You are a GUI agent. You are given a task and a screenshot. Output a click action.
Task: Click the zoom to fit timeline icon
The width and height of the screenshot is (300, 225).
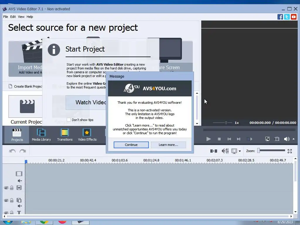[290, 151]
